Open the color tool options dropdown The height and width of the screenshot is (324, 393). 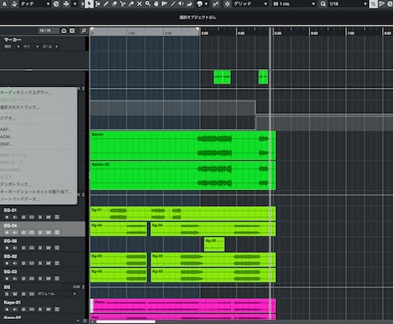click(x=206, y=4)
